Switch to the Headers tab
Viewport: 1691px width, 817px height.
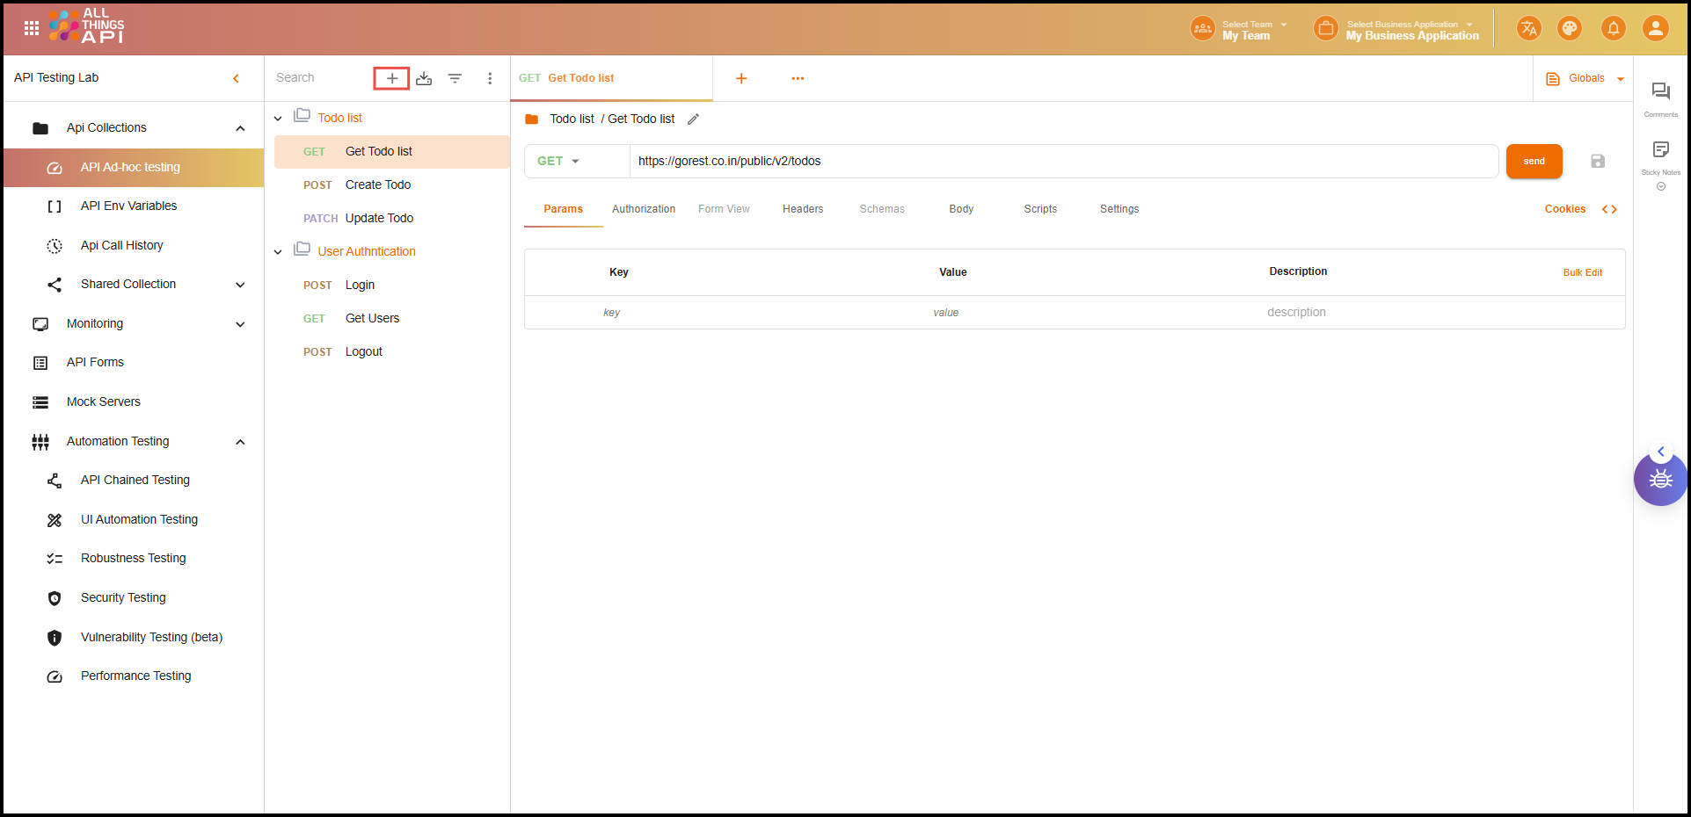(x=803, y=209)
